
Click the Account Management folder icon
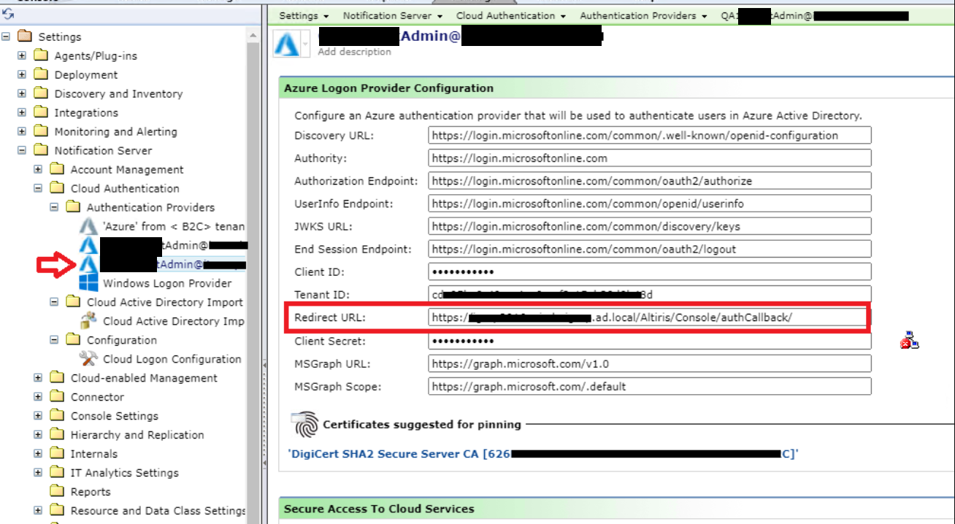coord(57,169)
